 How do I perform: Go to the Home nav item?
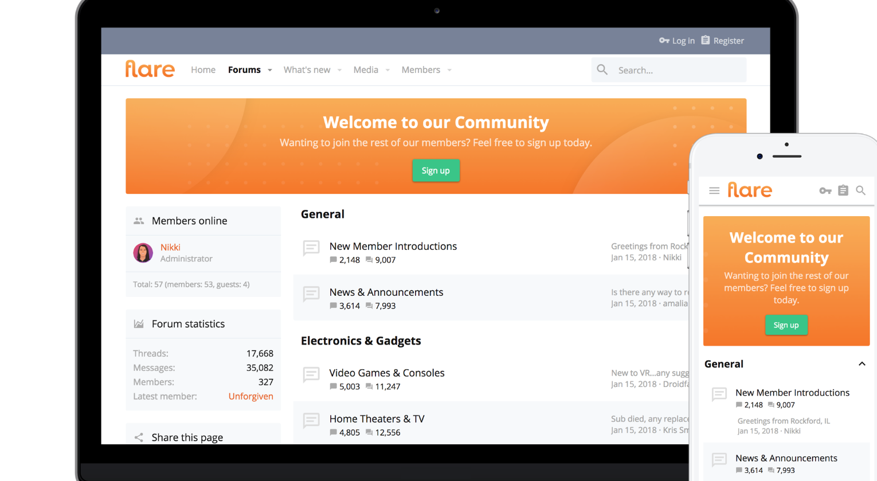coord(203,70)
